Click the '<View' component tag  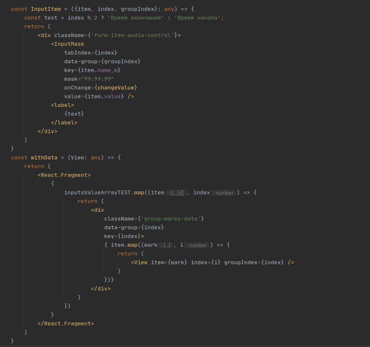pos(139,263)
